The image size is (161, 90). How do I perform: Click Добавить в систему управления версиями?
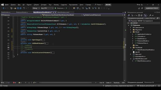click(x=119, y=86)
